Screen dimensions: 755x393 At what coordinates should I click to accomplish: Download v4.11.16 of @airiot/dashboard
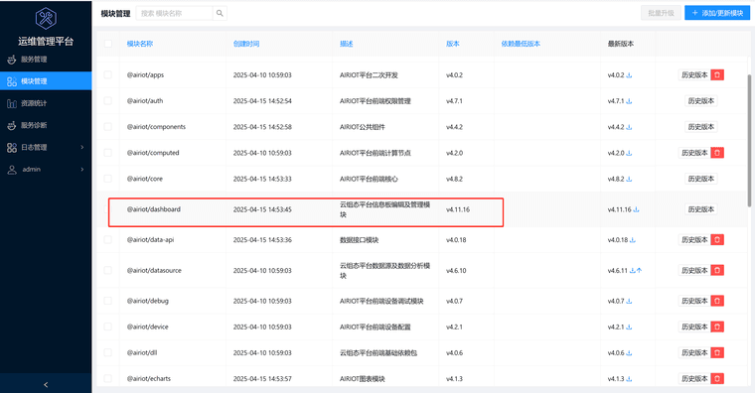pyautogui.click(x=636, y=209)
